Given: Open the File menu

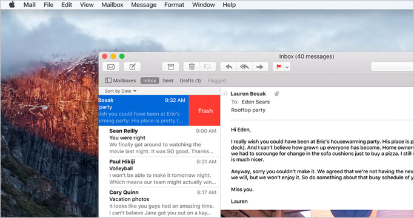Looking at the screenshot, I should 48,5.
